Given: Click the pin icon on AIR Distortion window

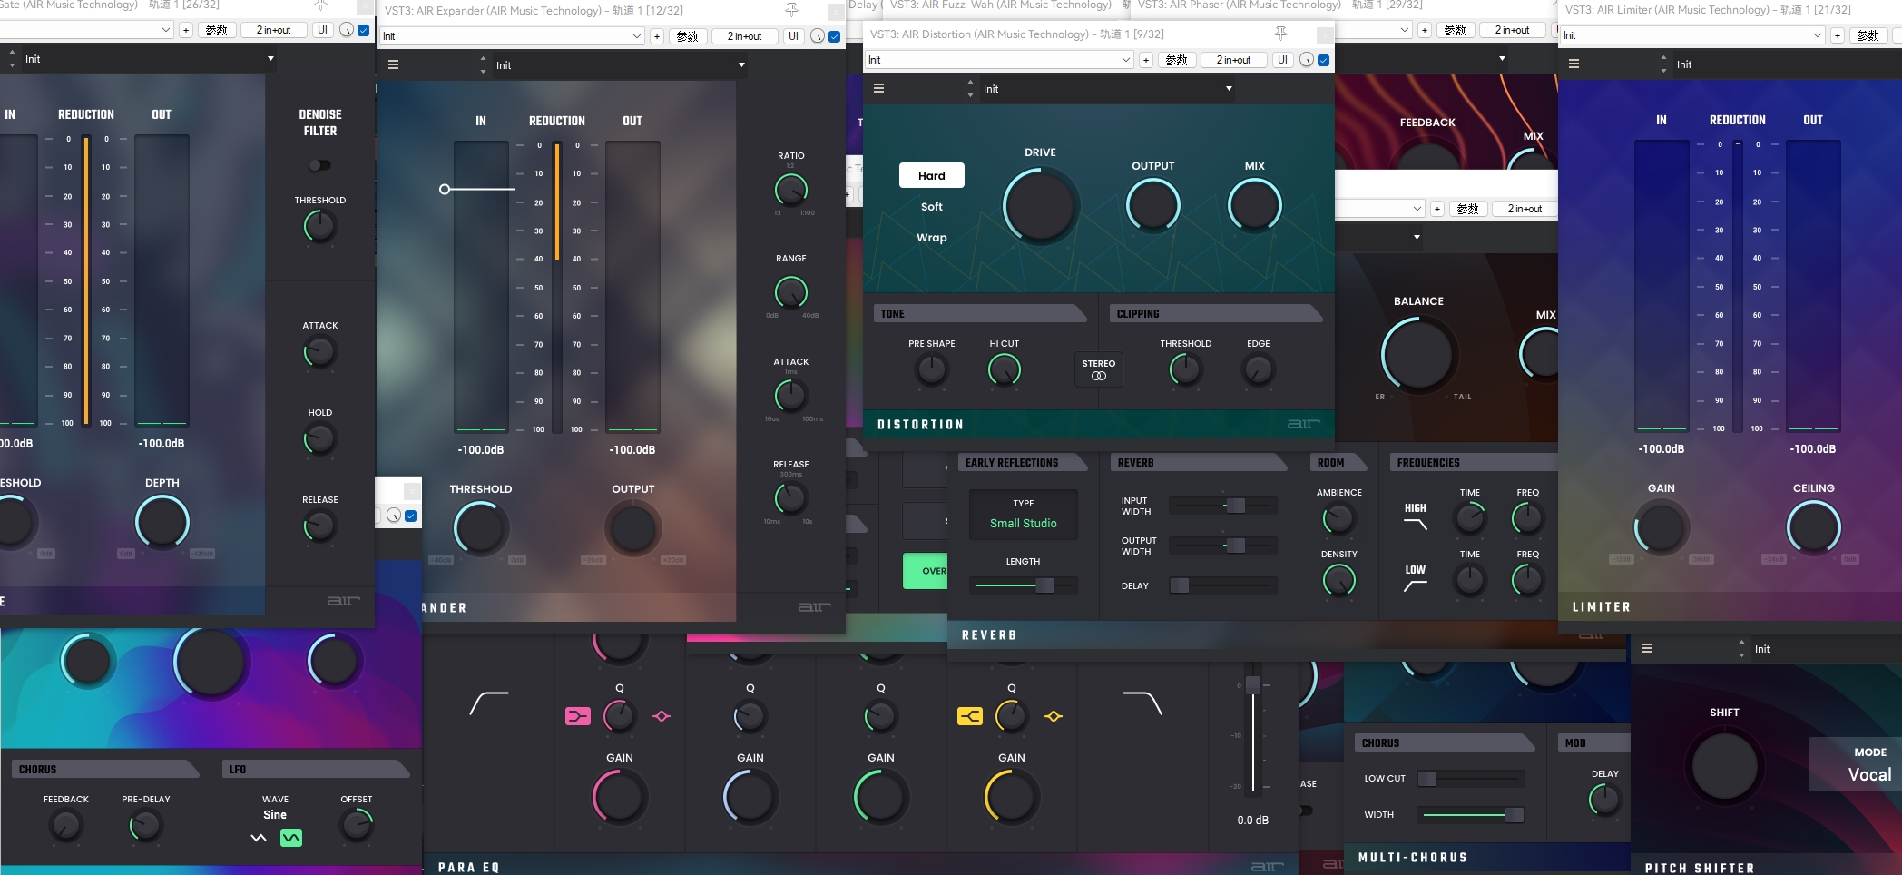Looking at the screenshot, I should tap(1280, 34).
